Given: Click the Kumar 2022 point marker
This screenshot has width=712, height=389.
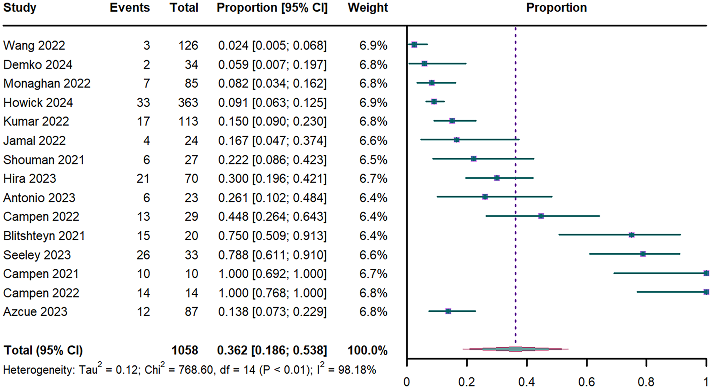Looking at the screenshot, I should (x=452, y=121).
